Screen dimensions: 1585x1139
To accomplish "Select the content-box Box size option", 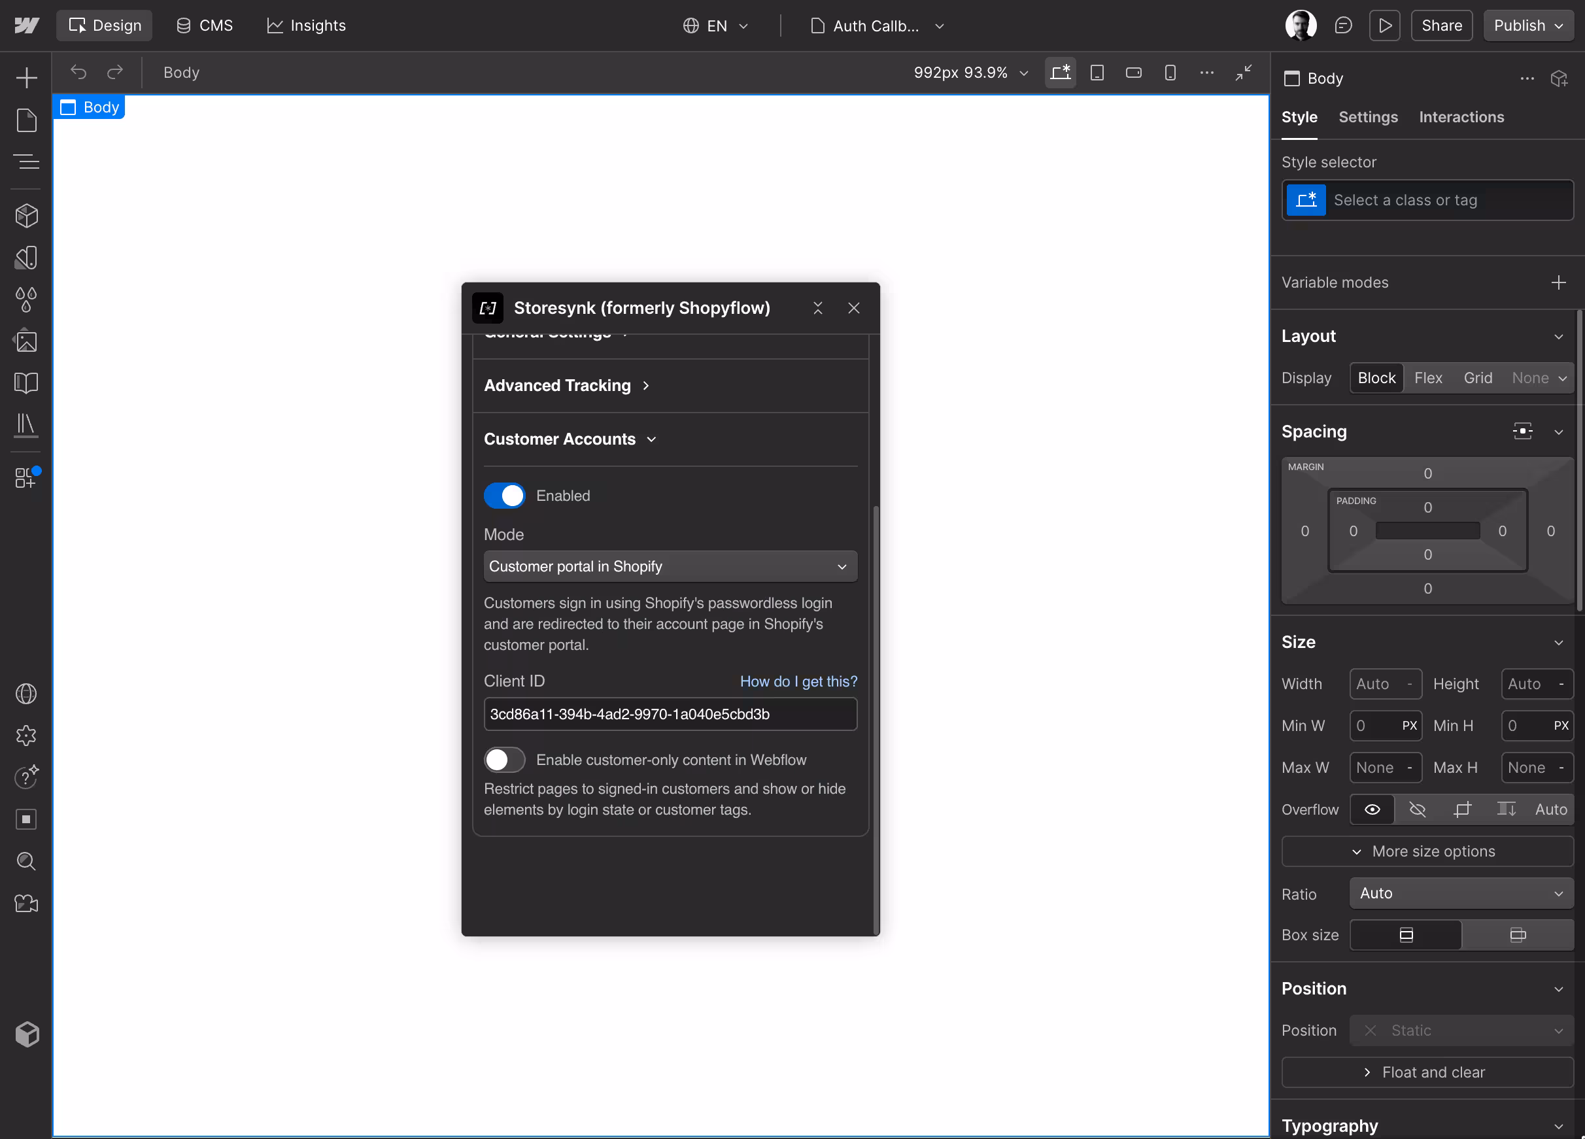I will (x=1517, y=935).
